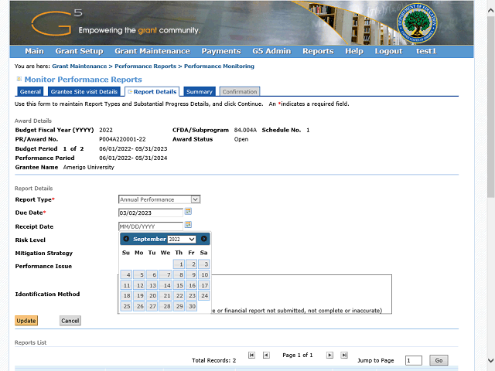495x371 pixels.
Task: Follow the Performance Monitoring breadcrumb link
Action: [x=219, y=66]
